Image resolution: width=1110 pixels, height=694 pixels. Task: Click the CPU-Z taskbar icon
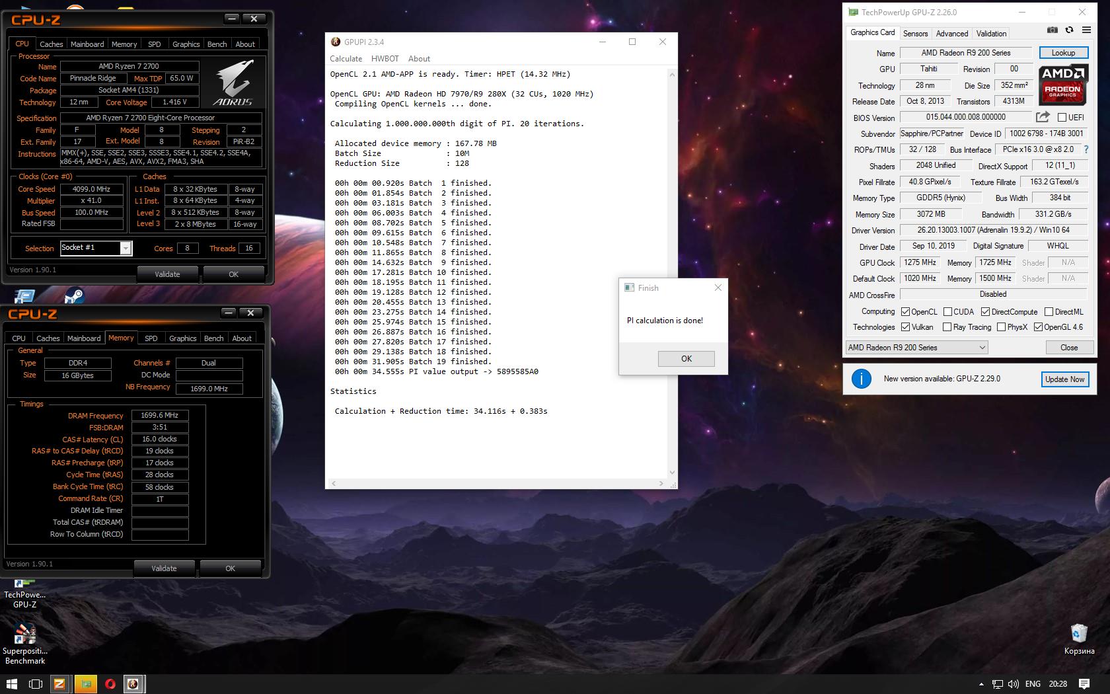(59, 684)
